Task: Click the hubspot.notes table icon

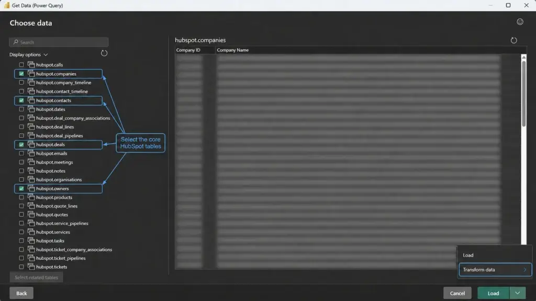Action: [x=31, y=171]
